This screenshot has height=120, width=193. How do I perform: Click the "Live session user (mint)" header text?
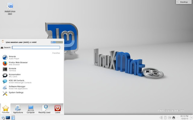17,42
